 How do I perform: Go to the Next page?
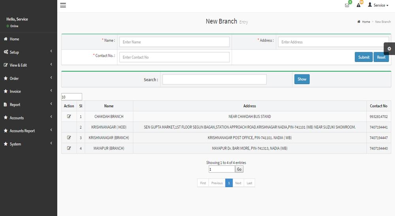(238, 183)
